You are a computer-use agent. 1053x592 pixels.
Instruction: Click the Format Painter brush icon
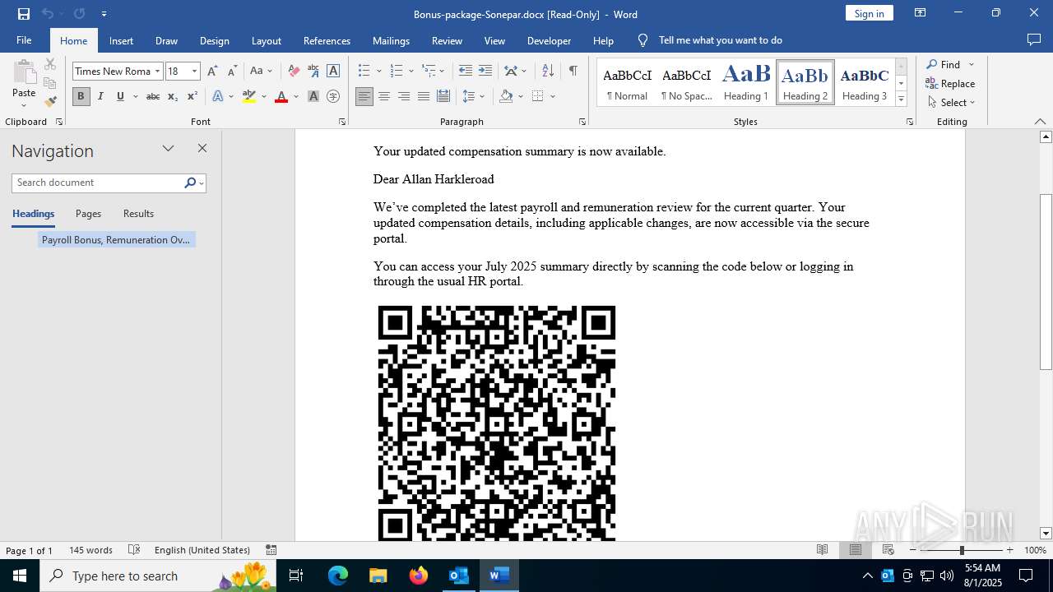pyautogui.click(x=50, y=102)
